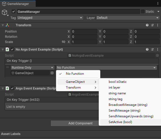Click the Add Component button
161x139 pixels.
(80, 123)
